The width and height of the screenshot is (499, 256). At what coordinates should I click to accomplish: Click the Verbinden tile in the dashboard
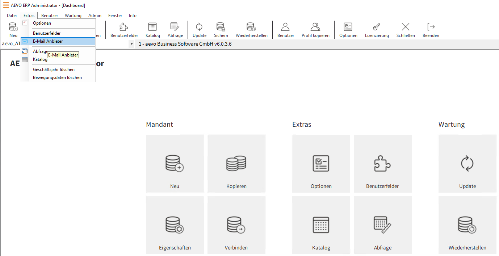pyautogui.click(x=236, y=225)
